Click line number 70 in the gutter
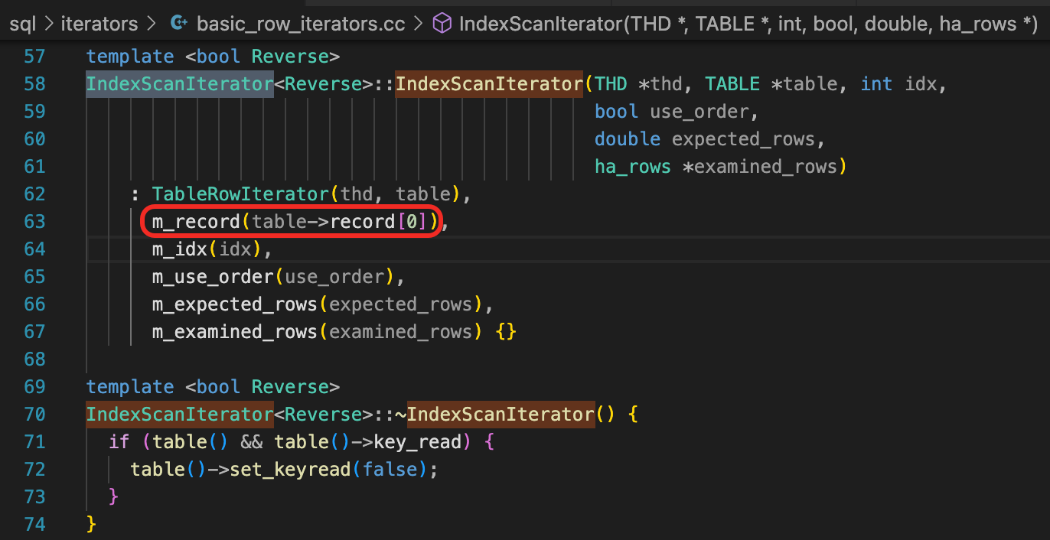The height and width of the screenshot is (540, 1050). click(35, 415)
